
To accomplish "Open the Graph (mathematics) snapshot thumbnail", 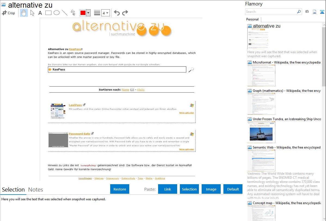I will coord(261,104).
